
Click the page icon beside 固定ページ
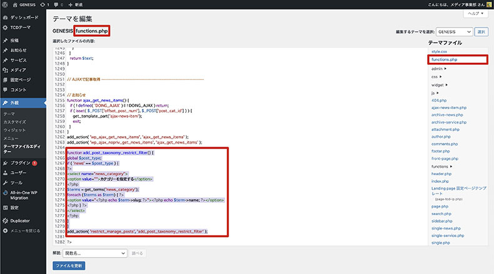5,80
